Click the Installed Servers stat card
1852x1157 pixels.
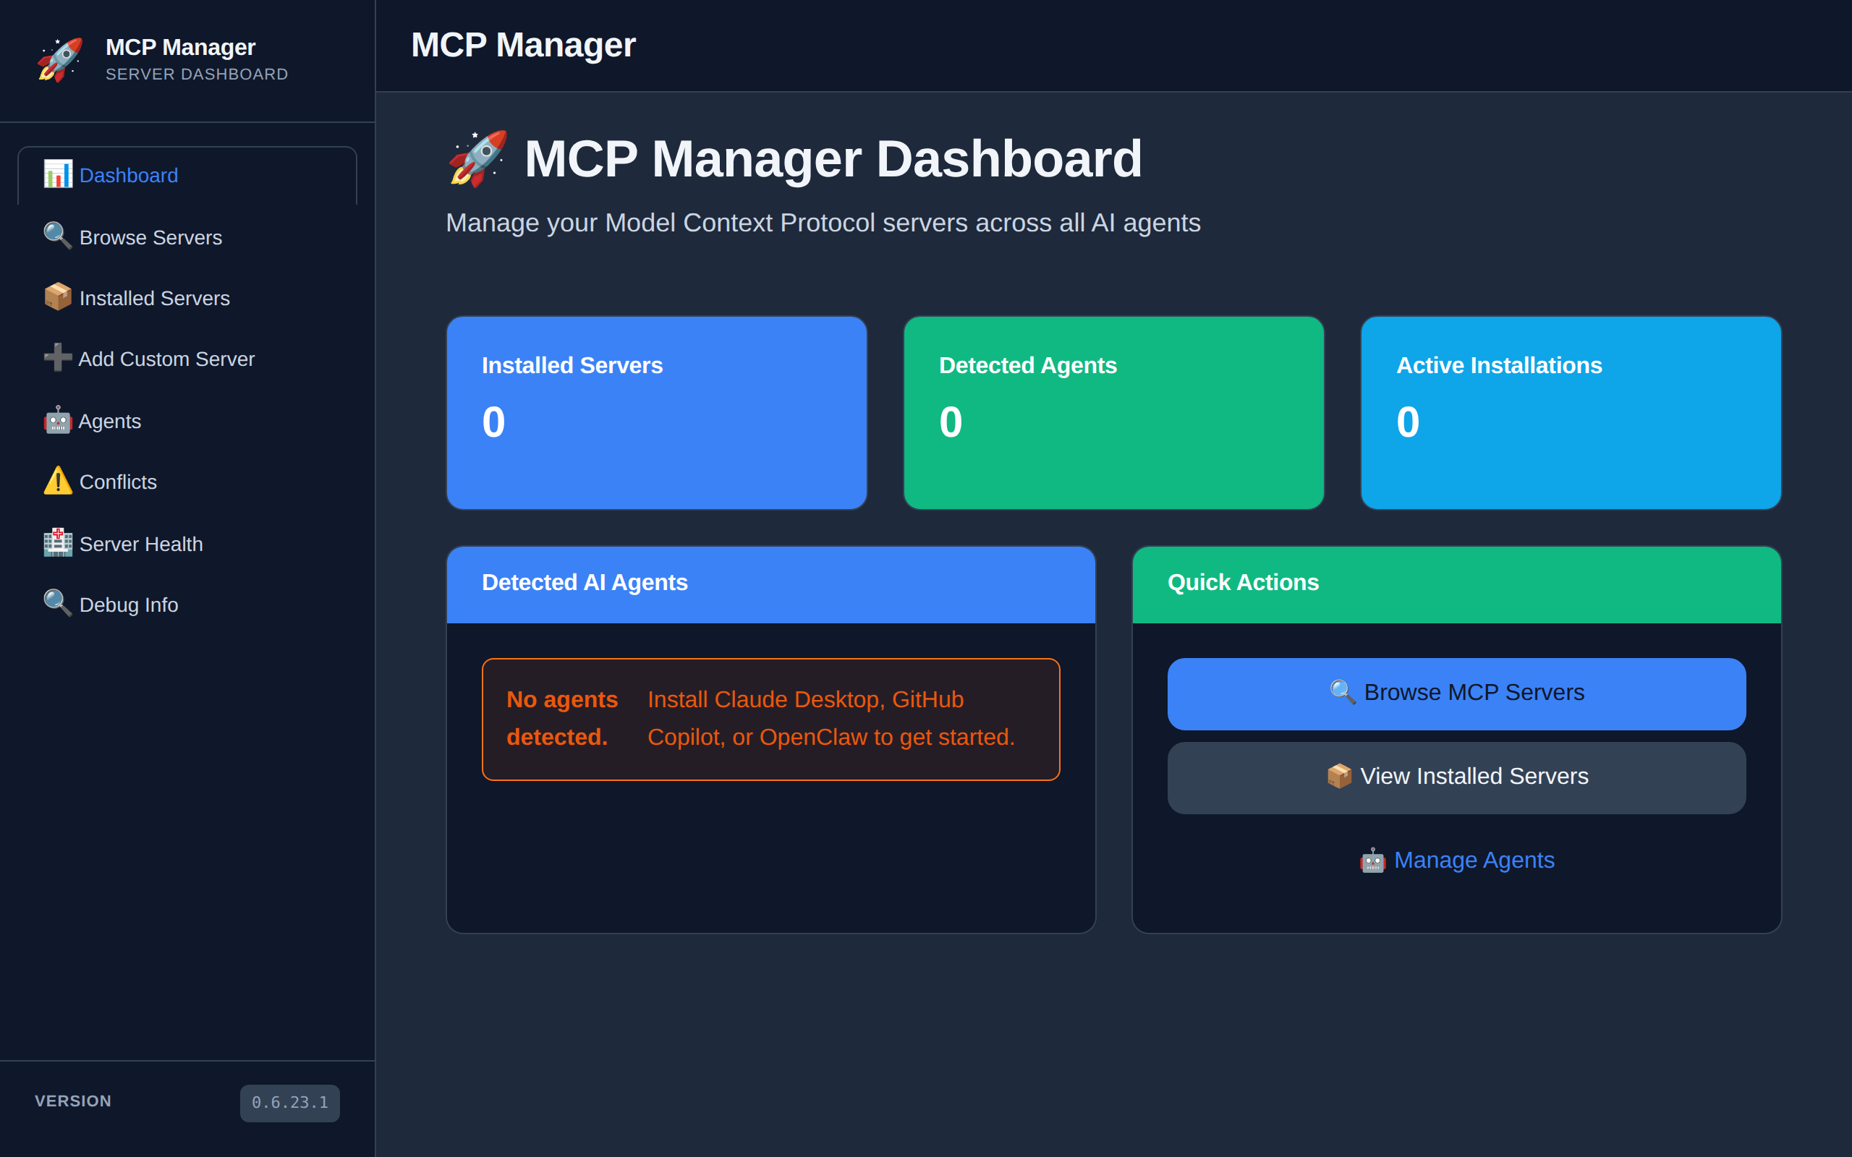(657, 412)
